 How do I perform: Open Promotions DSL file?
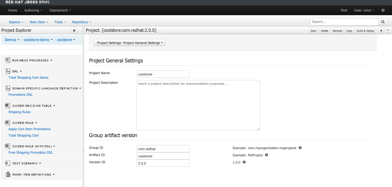pyautogui.click(x=21, y=95)
